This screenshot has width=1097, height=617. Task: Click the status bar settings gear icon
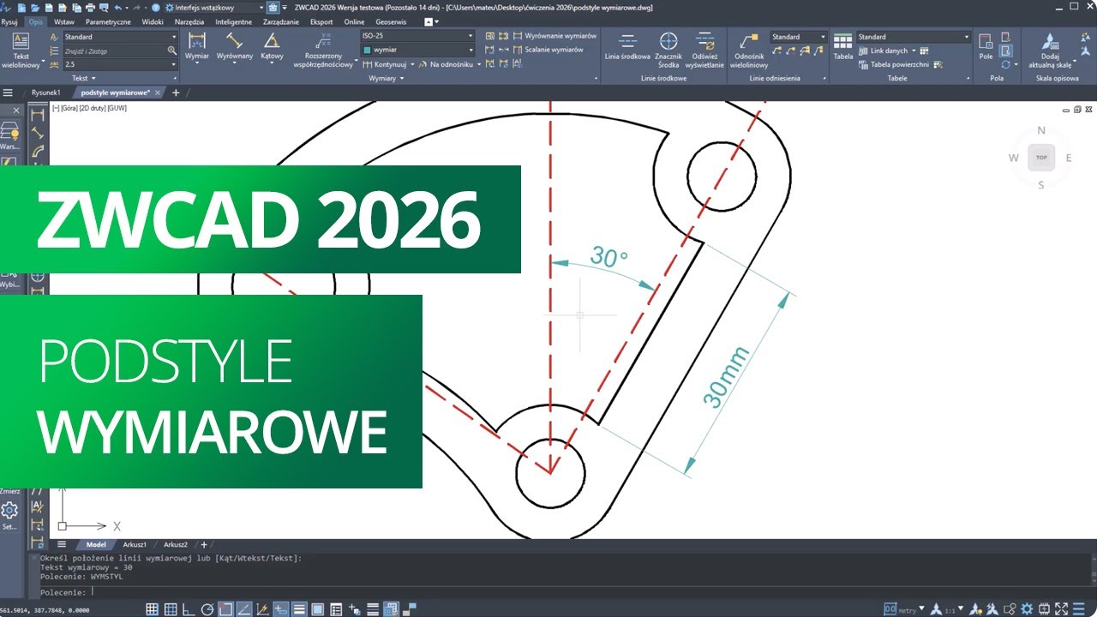1027,609
